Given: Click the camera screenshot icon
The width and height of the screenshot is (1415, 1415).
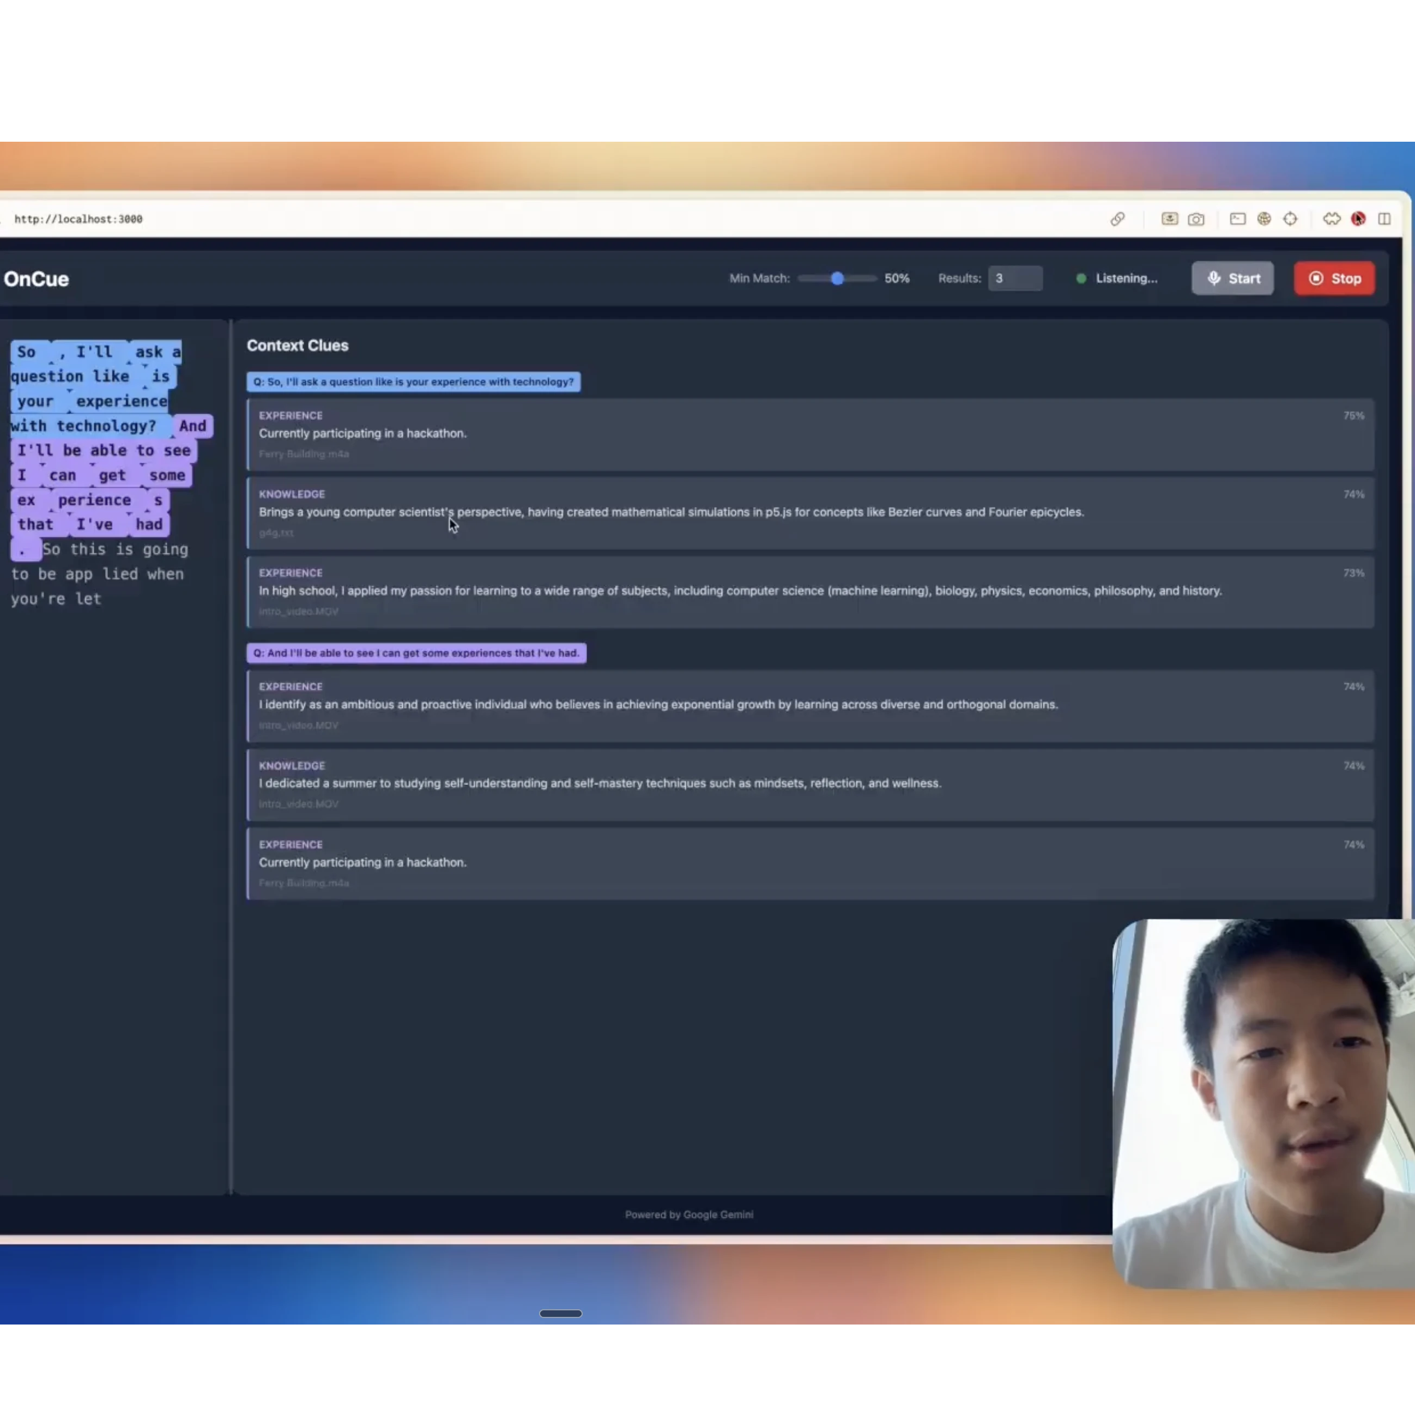Looking at the screenshot, I should (1196, 219).
